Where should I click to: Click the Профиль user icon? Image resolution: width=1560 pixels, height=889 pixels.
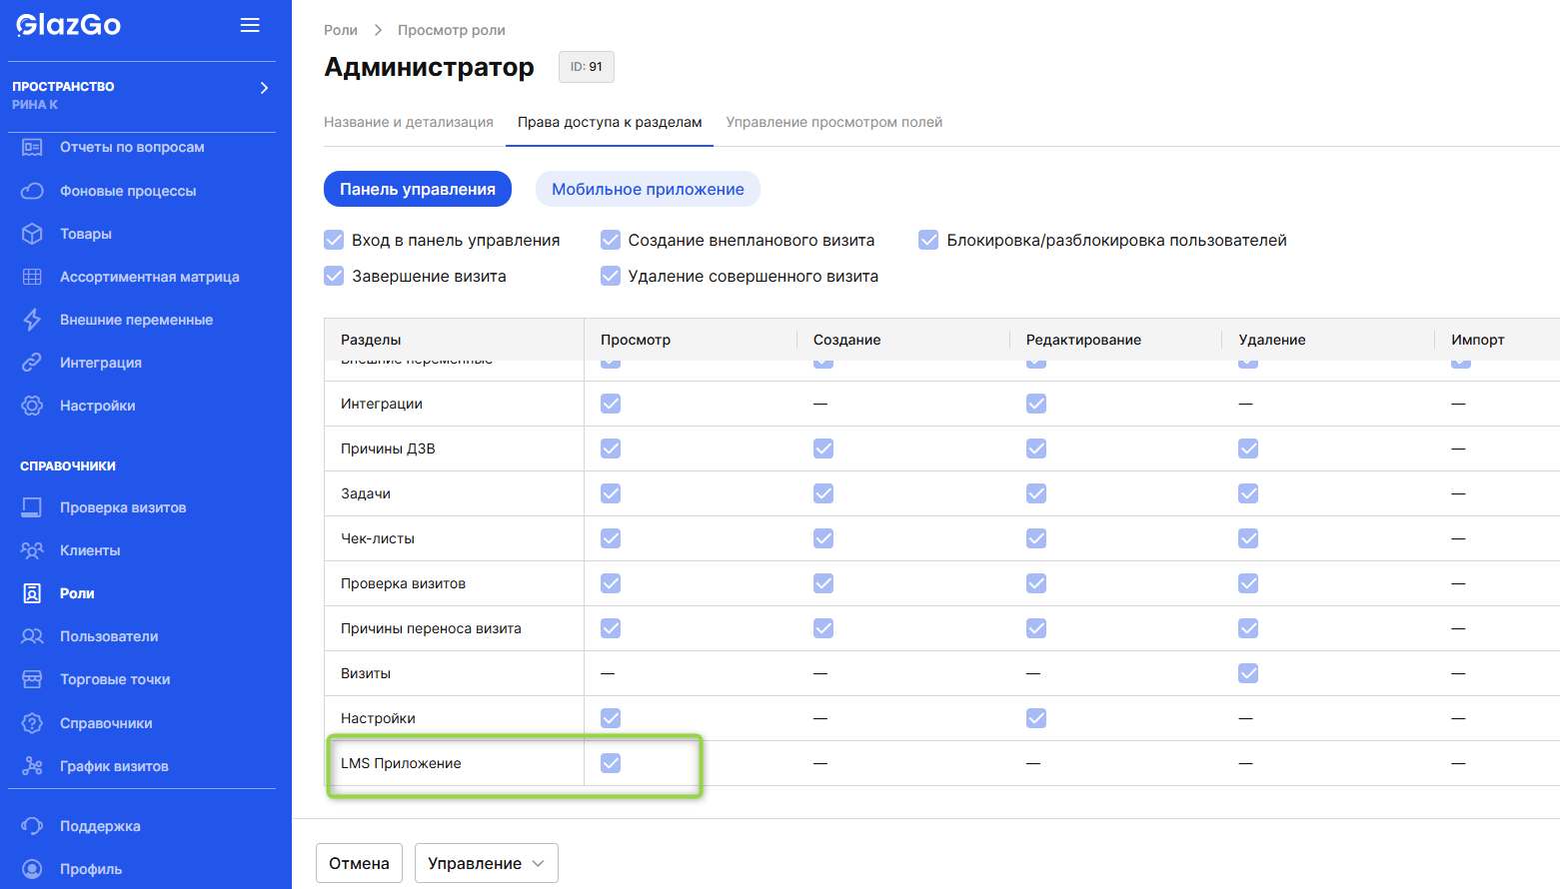point(32,869)
